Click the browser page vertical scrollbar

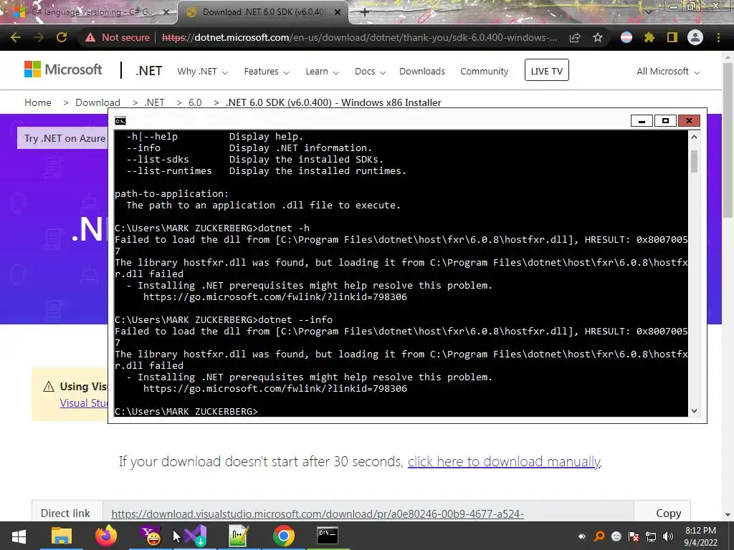[728, 140]
